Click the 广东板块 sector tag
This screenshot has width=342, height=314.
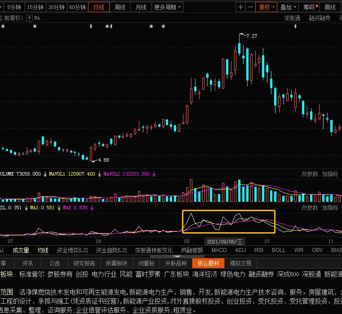(176, 274)
